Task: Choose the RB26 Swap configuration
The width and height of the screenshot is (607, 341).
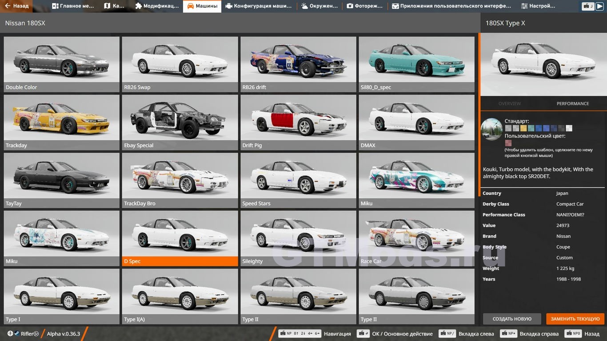Action: [x=180, y=64]
